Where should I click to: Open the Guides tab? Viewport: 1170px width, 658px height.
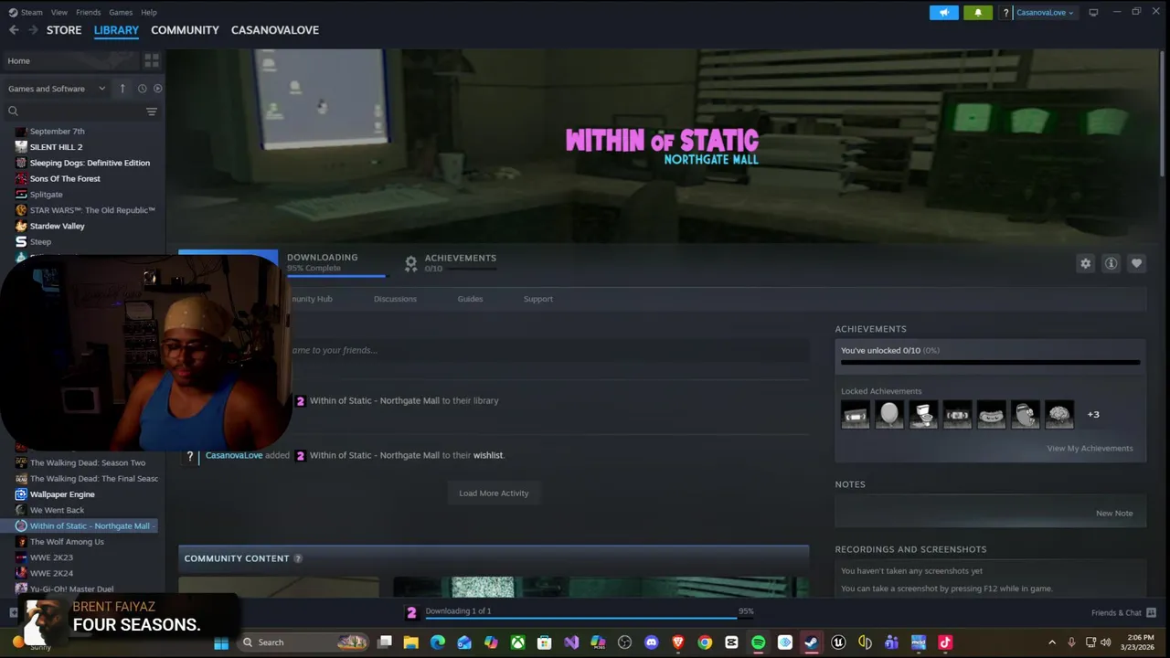point(470,299)
